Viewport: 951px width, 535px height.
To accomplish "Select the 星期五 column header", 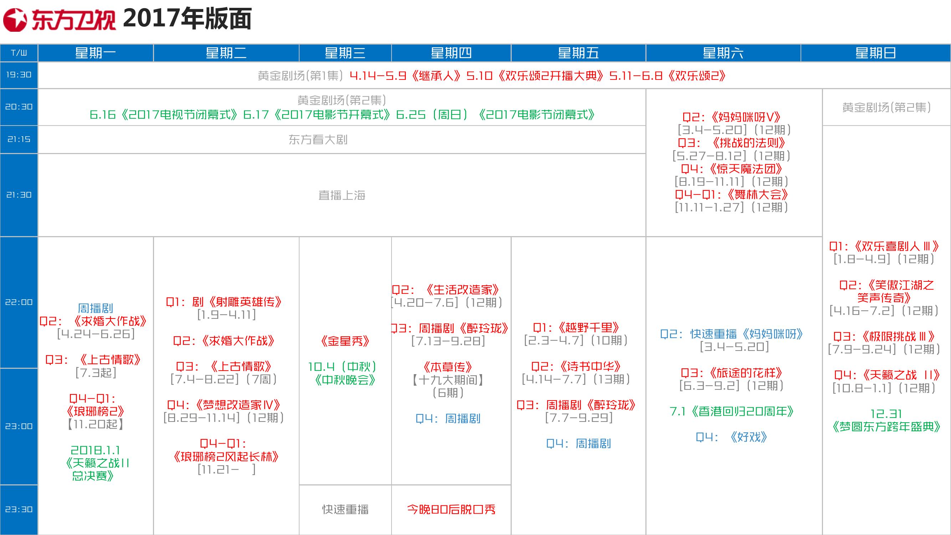I will (578, 53).
